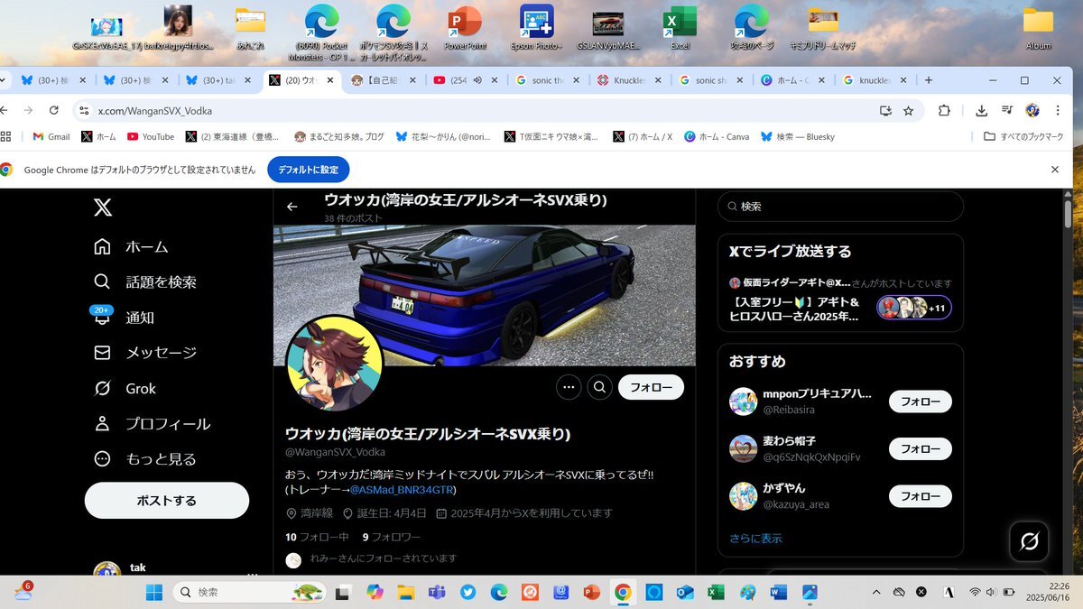
Task: Bookmark this page with star icon
Action: [x=909, y=110]
